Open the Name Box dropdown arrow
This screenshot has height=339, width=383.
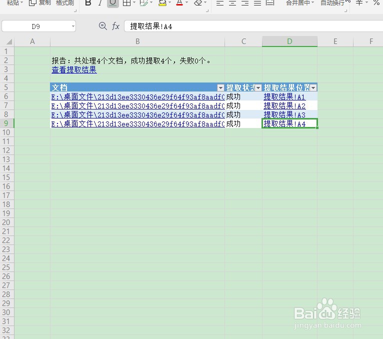pos(73,26)
